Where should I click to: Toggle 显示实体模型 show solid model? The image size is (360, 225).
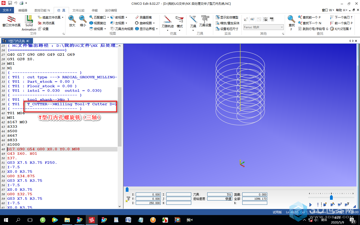pos(227,17)
